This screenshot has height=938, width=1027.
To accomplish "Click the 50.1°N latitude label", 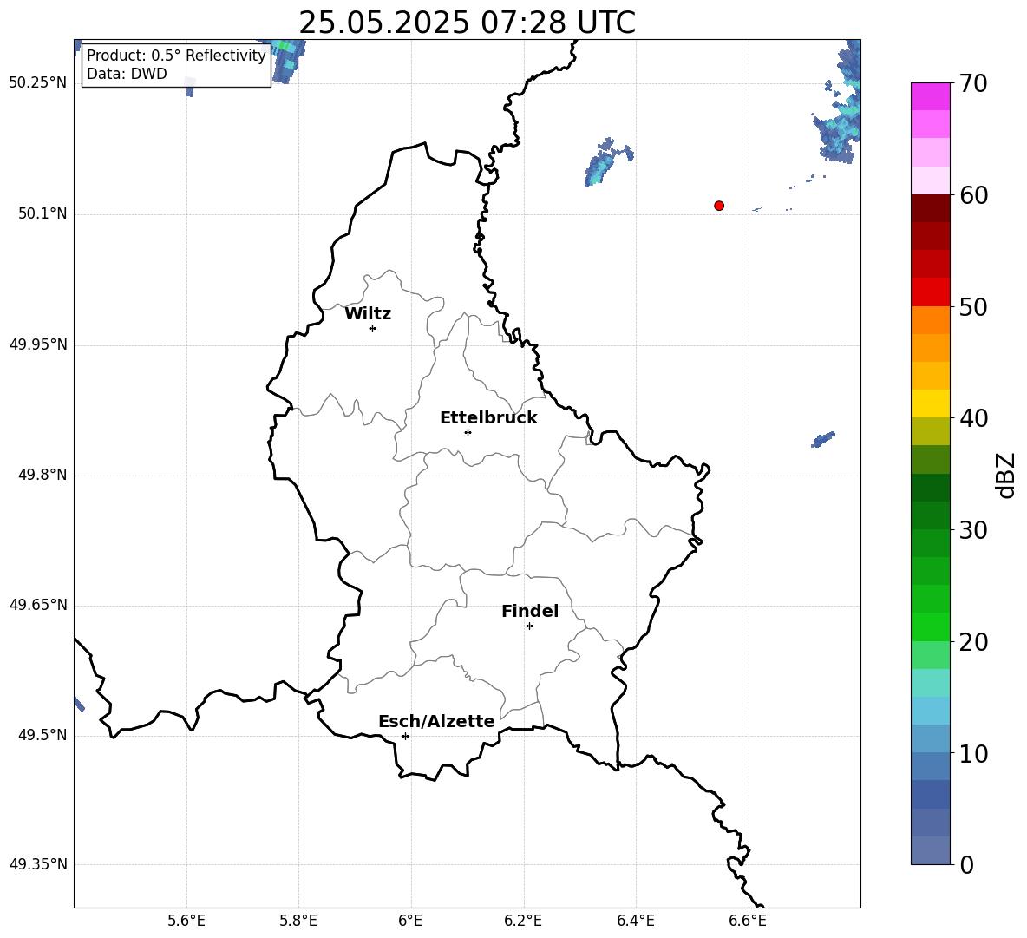I will click(43, 214).
